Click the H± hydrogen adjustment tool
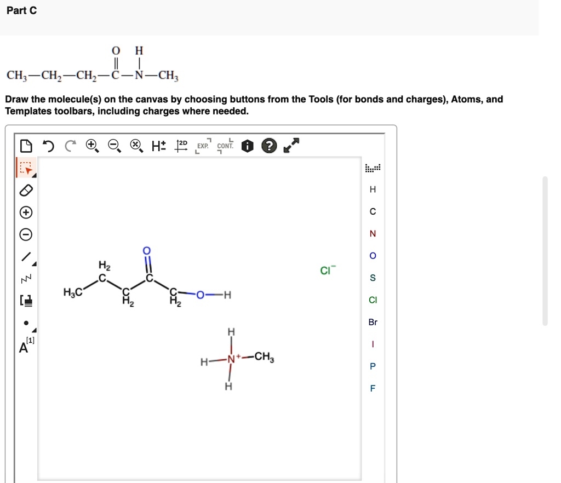561x483 pixels. point(157,145)
